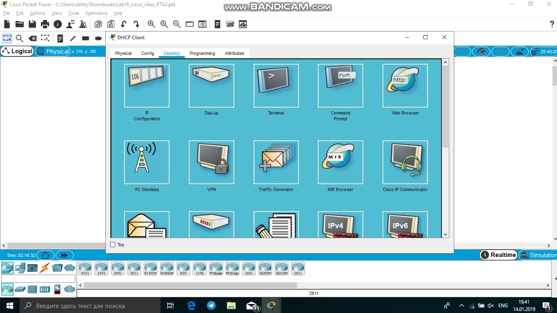Viewport: 557px width, 313px height.
Task: Open the VPN app
Action: pyautogui.click(x=211, y=162)
